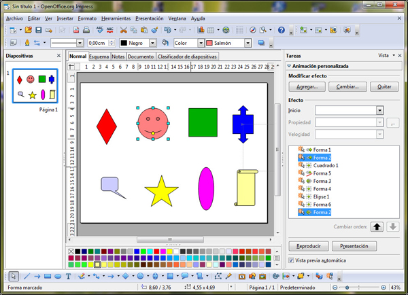
Task: Click the Insert table icon
Action: [x=211, y=30]
